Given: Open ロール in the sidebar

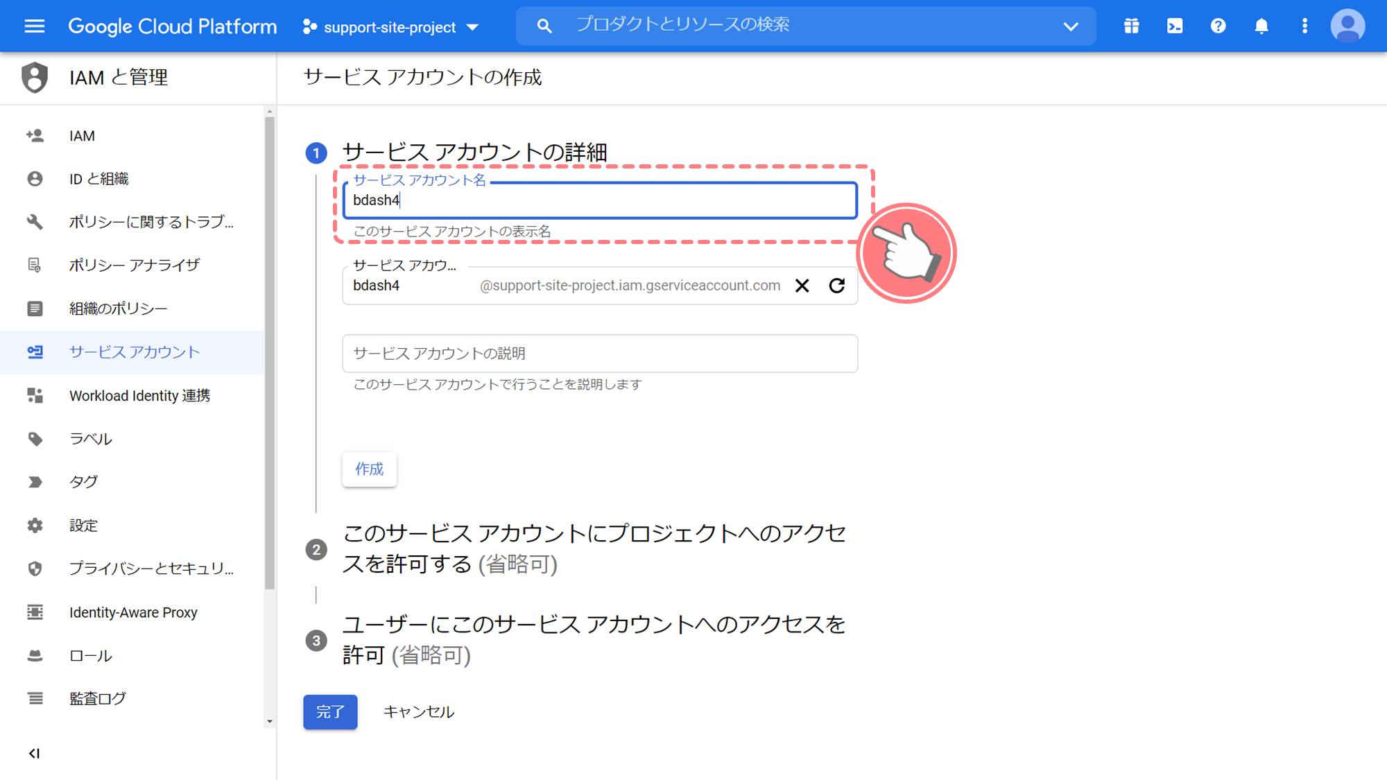Looking at the screenshot, I should tap(132, 655).
